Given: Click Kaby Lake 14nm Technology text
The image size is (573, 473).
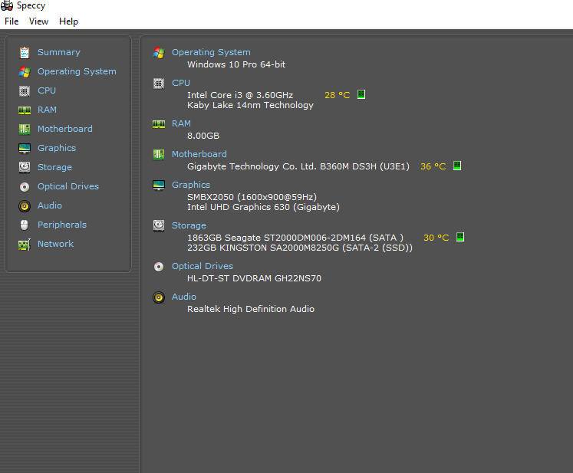Looking at the screenshot, I should (x=250, y=105).
